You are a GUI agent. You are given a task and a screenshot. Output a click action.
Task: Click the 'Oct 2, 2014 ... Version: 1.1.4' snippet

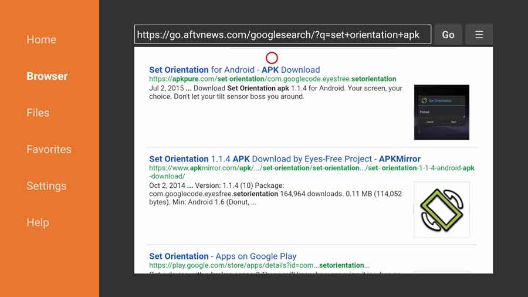(x=276, y=194)
